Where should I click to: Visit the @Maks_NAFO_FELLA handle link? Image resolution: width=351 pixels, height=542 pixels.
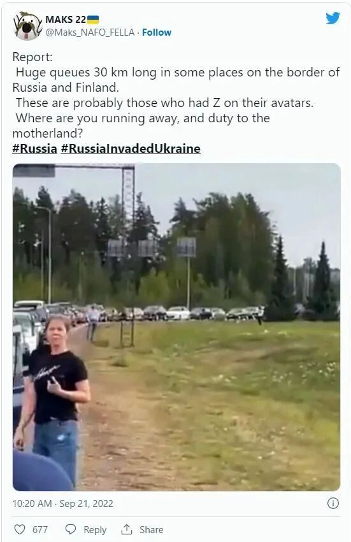click(90, 32)
